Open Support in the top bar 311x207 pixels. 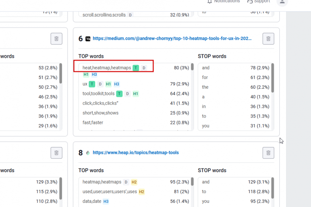point(262,1)
